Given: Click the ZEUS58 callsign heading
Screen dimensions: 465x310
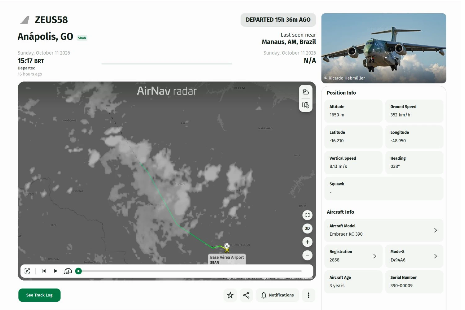Looking at the screenshot, I should [x=51, y=20].
